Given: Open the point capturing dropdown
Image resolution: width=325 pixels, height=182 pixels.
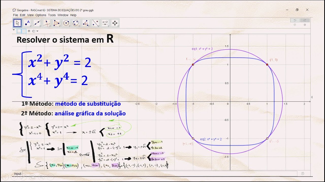Looking at the screenshot, I should click(35, 31).
